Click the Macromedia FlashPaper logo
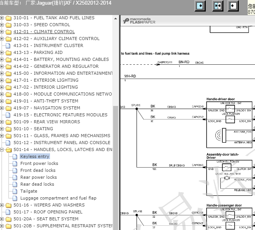 coord(139,20)
